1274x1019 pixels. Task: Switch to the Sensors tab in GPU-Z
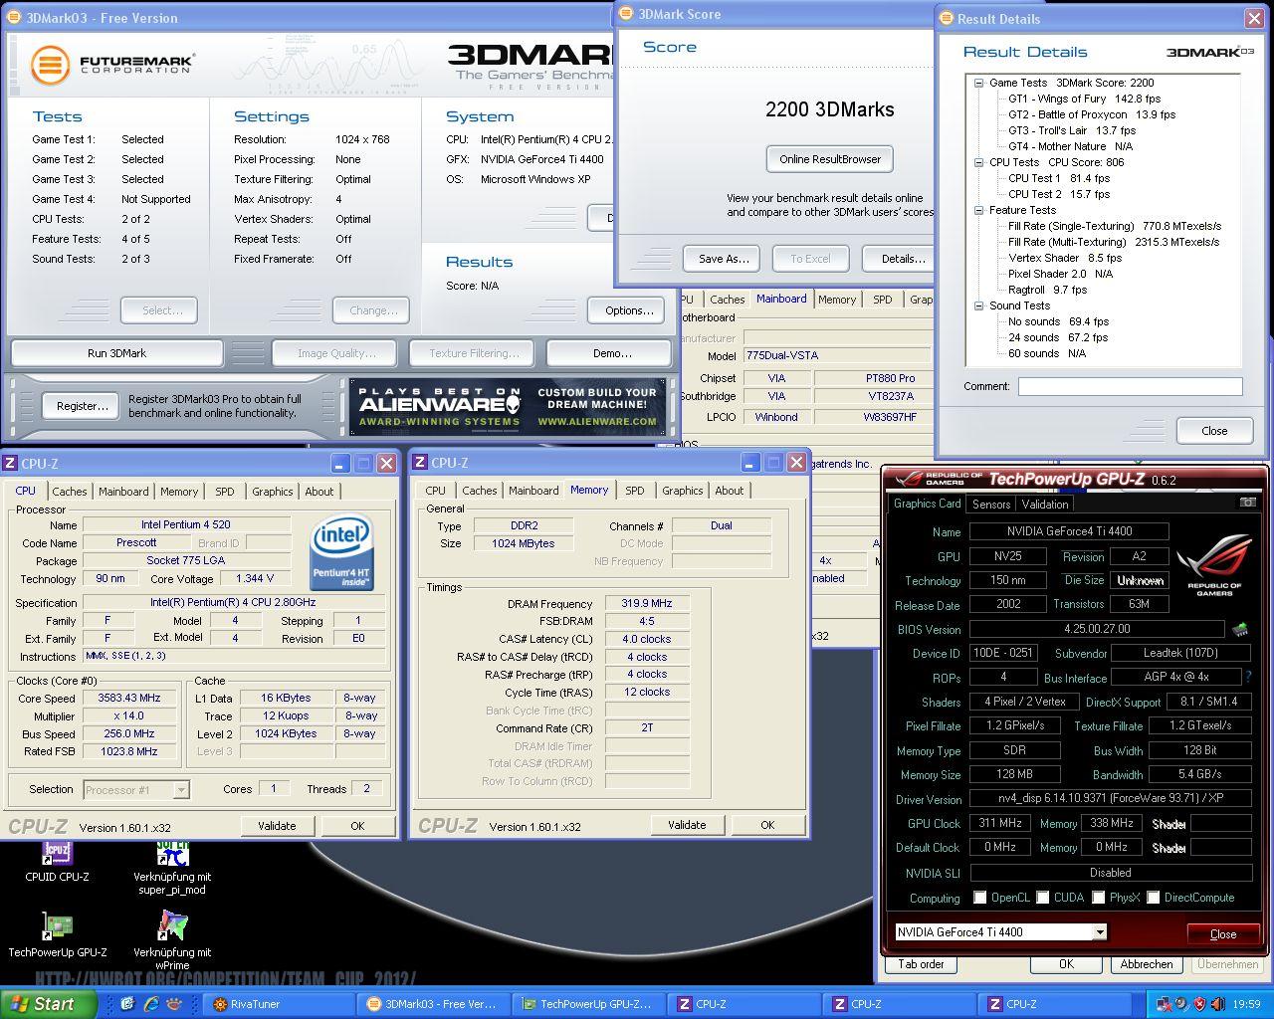click(991, 505)
